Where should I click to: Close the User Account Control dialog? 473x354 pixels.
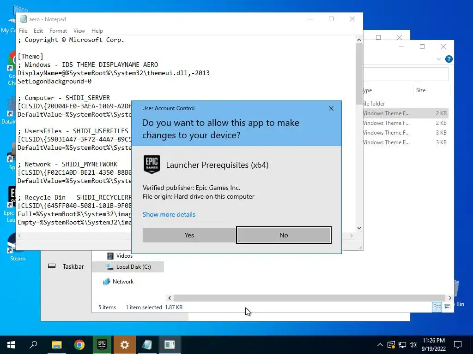tap(331, 108)
